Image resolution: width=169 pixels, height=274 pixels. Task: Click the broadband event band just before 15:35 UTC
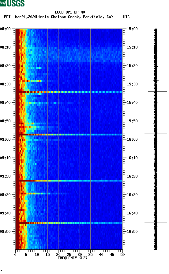(69, 92)
